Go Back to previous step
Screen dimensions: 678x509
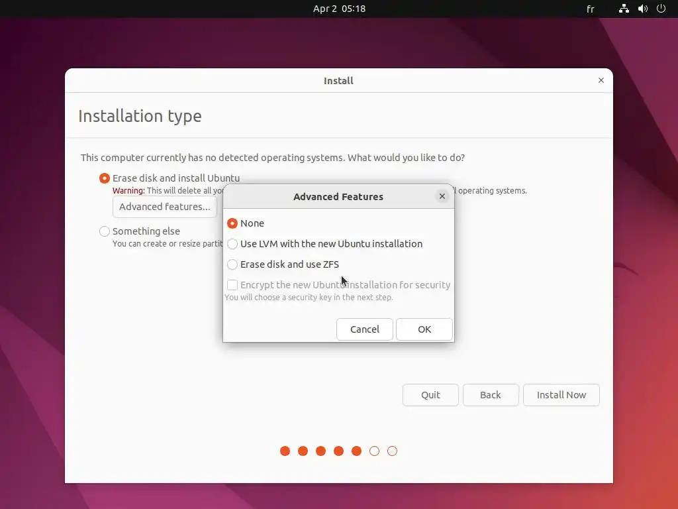point(491,395)
